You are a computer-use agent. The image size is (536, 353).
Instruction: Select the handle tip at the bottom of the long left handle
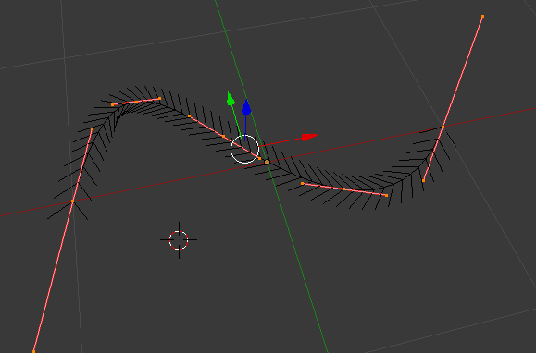click(33, 351)
